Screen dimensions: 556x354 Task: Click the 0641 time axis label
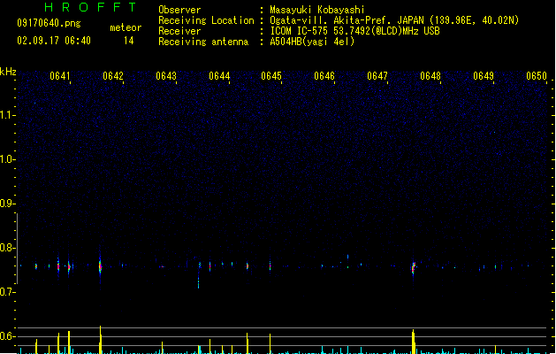(x=59, y=76)
